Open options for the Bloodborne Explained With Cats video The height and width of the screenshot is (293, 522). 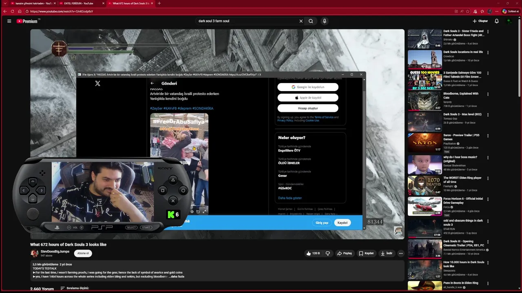pos(488,94)
